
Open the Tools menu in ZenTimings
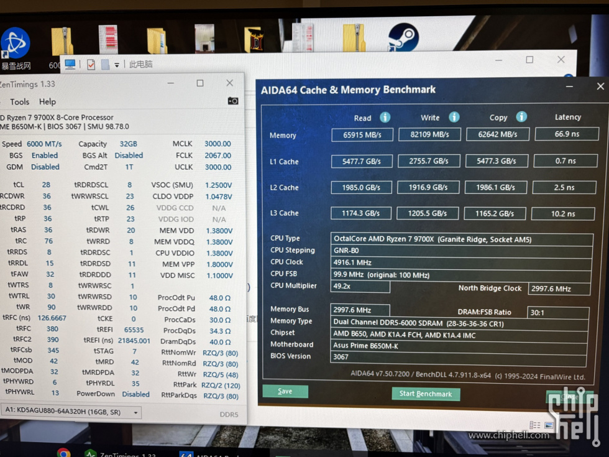pyautogui.click(x=19, y=102)
